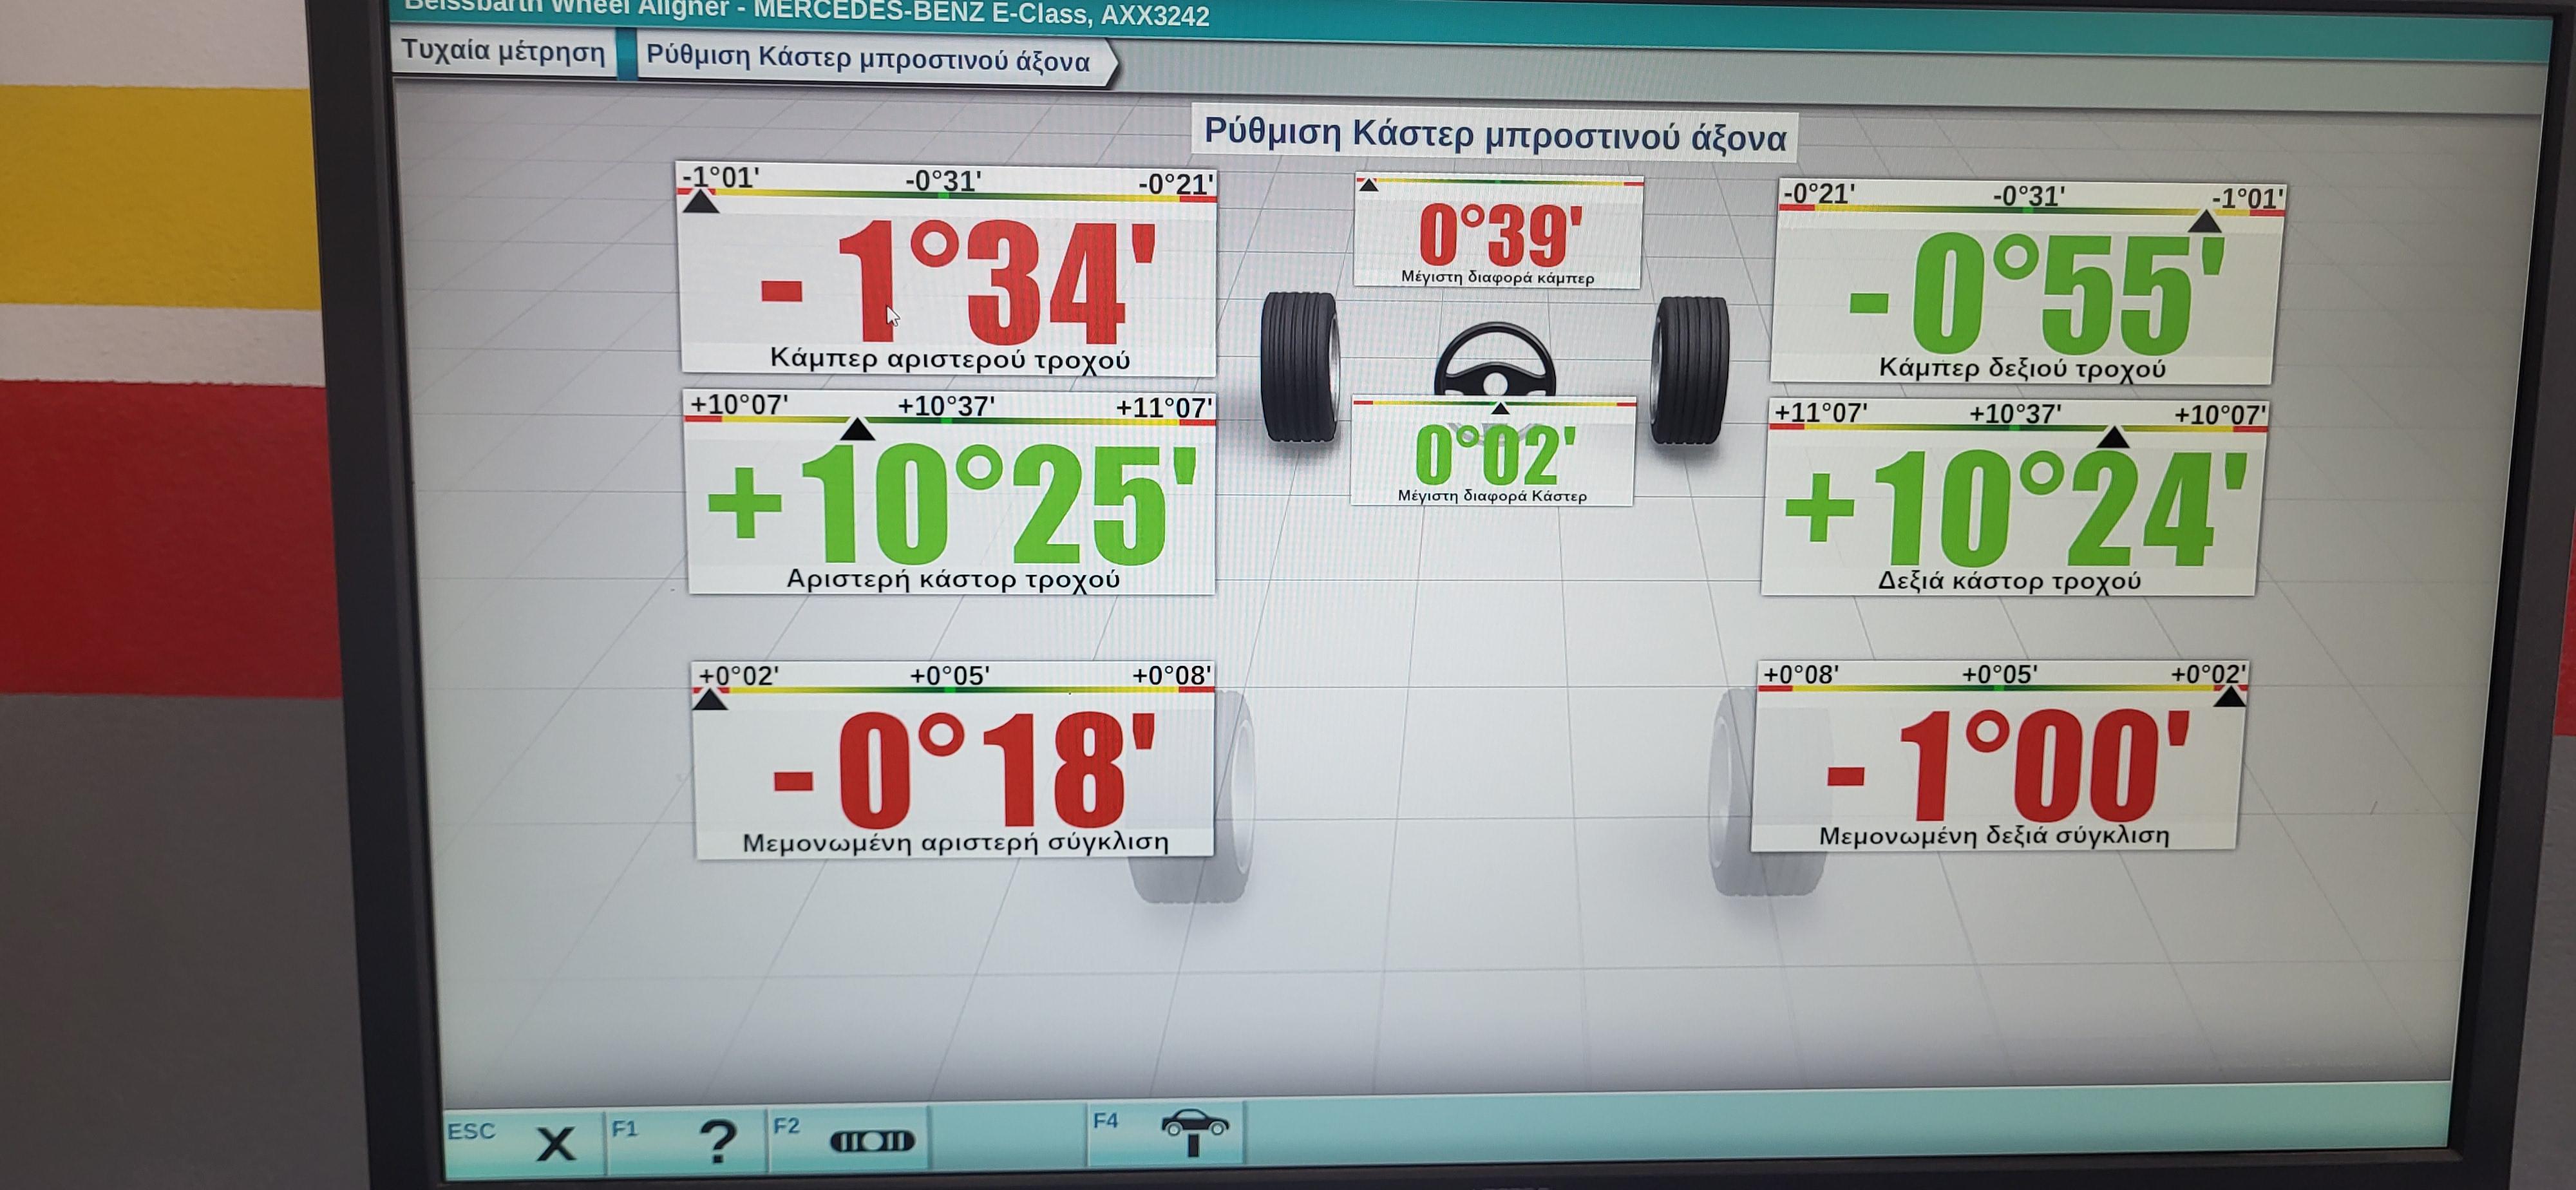Click the right toe +0°08' limit value
This screenshot has width=2576, height=1190.
click(1800, 675)
